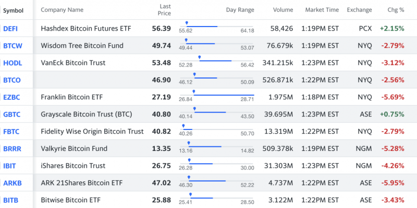The width and height of the screenshot is (417, 208).
Task: Click the Day Range column header
Action: [240, 10]
